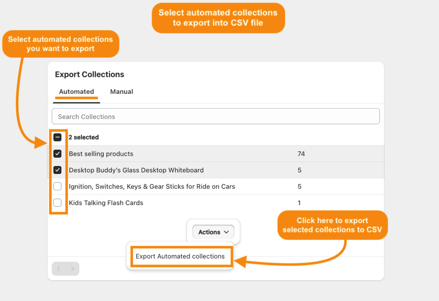439x301 pixels.
Task: Switch to the Manual tab
Action: coord(122,92)
